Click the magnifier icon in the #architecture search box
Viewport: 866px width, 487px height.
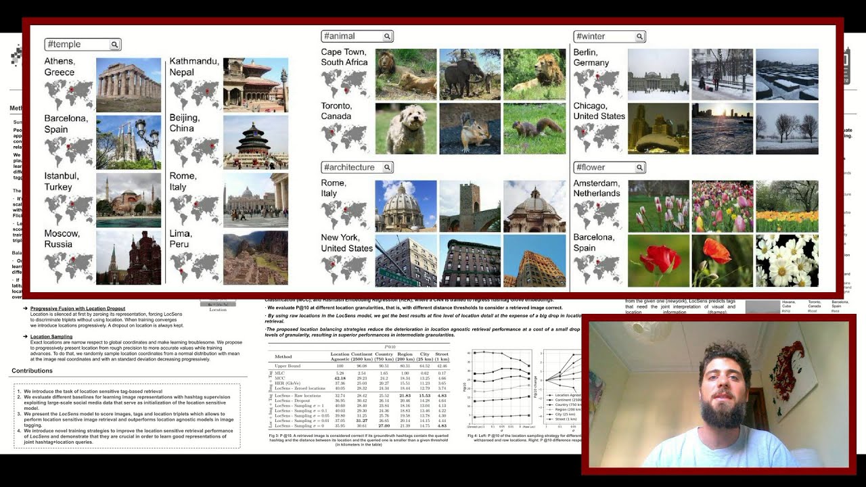pyautogui.click(x=387, y=167)
